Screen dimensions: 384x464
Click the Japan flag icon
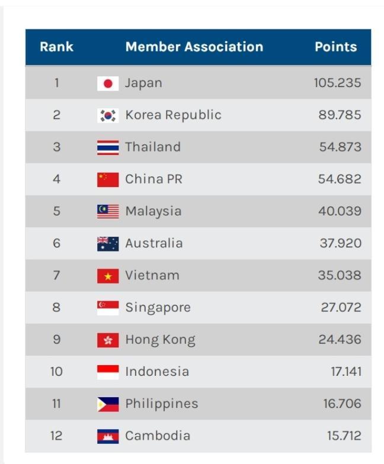point(108,83)
